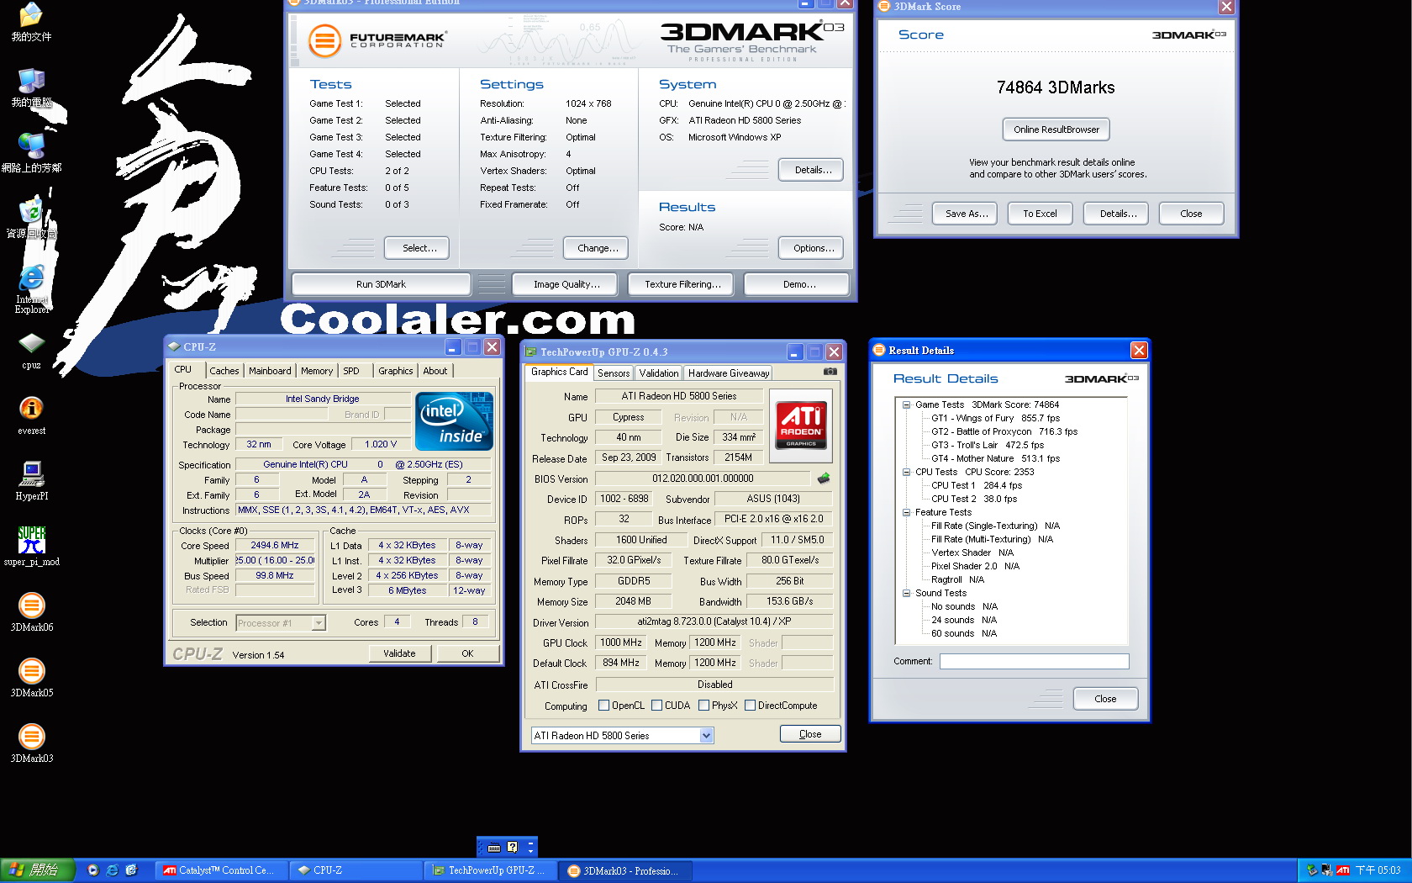This screenshot has width=1412, height=883.
Task: Click the ATI Radeon logo in GPU-Z
Action: 800,425
